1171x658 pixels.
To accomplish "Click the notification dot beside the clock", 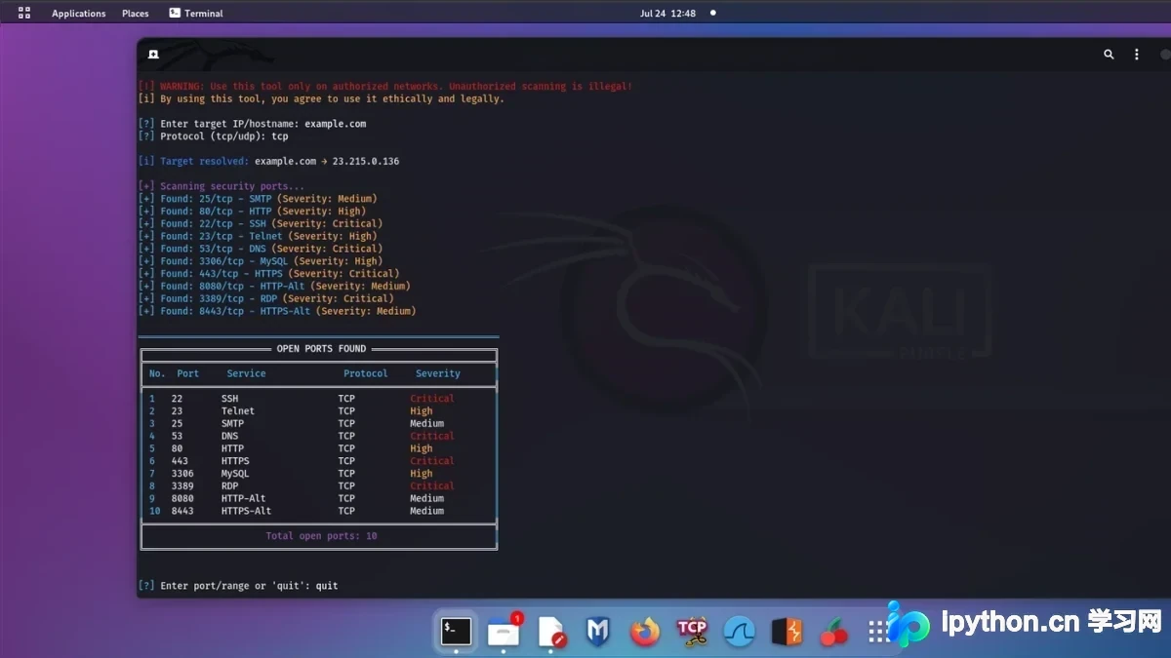I will [x=712, y=13].
